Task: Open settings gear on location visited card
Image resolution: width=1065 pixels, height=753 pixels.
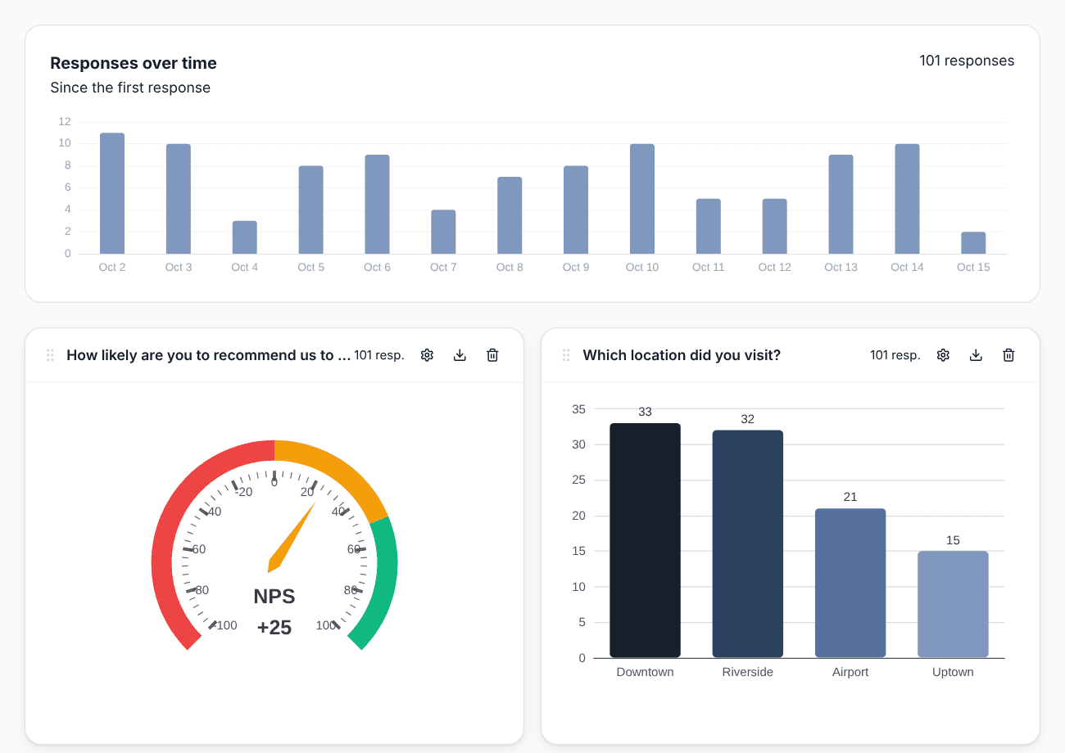Action: pos(943,355)
